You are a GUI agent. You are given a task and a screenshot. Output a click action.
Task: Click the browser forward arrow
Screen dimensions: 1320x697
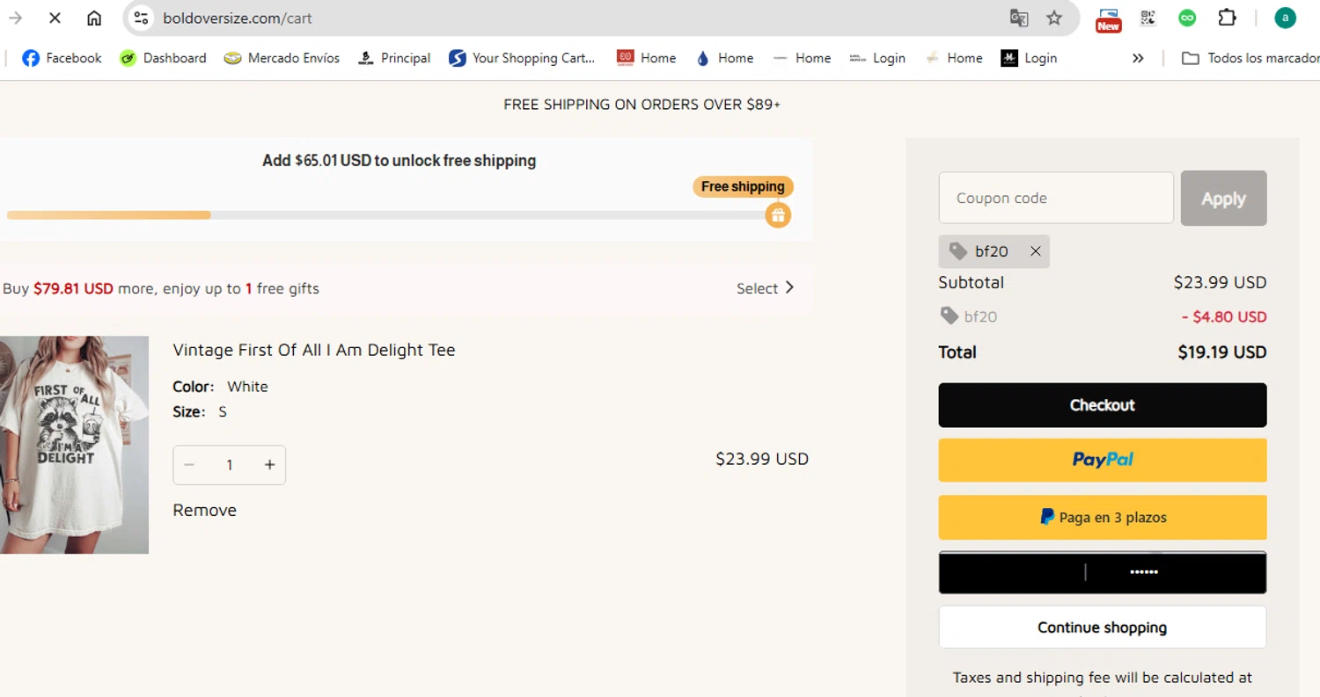point(15,18)
